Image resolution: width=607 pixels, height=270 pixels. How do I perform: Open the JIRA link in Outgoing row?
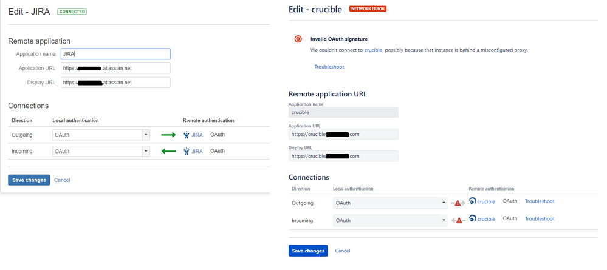[197, 135]
